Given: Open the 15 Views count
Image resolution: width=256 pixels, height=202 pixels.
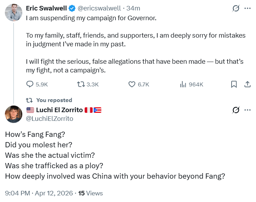Looking at the screenshot, I should pyautogui.click(x=91, y=193).
